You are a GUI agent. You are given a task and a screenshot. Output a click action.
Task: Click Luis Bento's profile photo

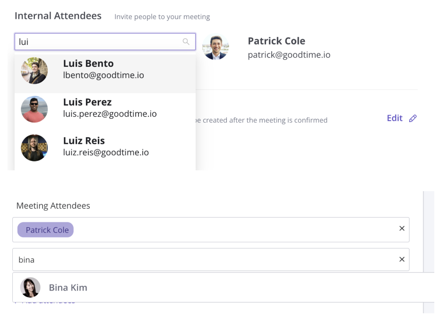[x=34, y=71]
